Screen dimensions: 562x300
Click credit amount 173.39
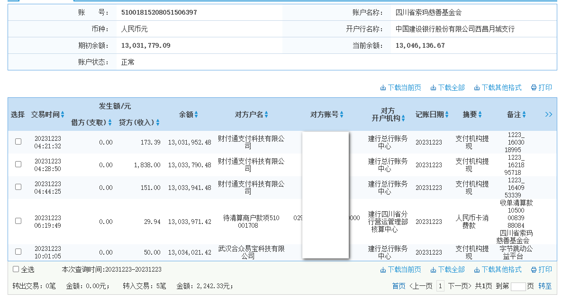151,143
